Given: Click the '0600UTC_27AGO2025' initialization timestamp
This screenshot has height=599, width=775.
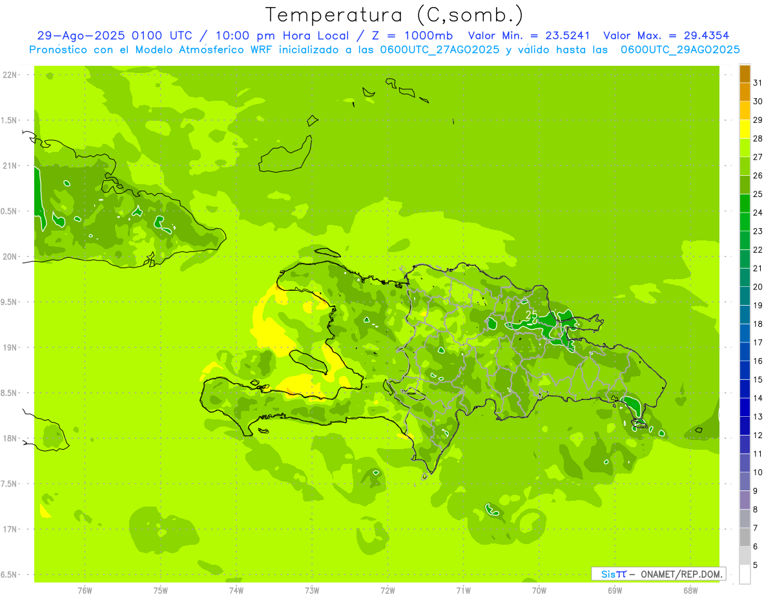Looking at the screenshot, I should pyautogui.click(x=439, y=50).
